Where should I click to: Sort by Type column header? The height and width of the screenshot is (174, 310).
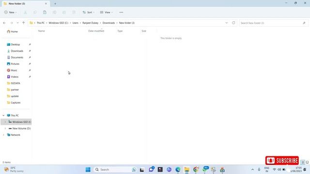pos(120,31)
